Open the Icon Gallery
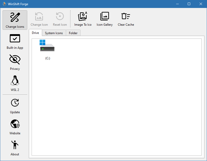This screenshot has width=207, height=161. point(104,18)
